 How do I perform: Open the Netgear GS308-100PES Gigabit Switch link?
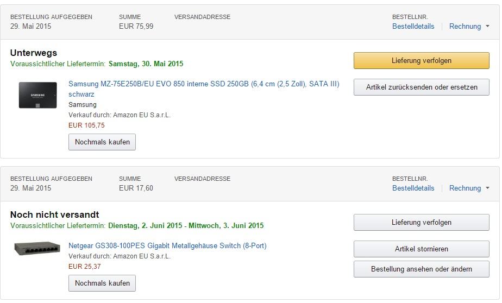click(167, 245)
